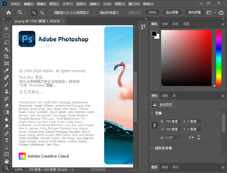Viewport: 227px width, 173px height.
Task: Open the 窗口(W) menu
Action: tap(134, 4)
